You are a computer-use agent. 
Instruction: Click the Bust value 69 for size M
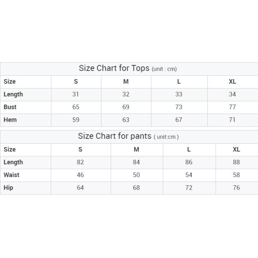tap(126, 107)
